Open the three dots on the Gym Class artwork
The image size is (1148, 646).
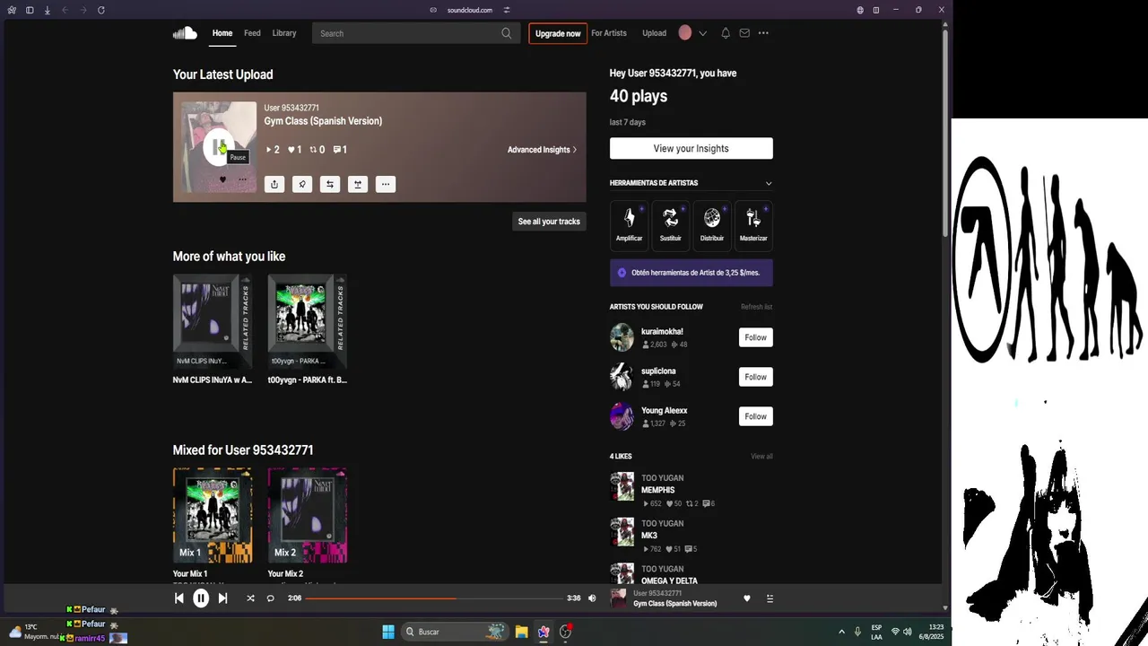point(242,179)
